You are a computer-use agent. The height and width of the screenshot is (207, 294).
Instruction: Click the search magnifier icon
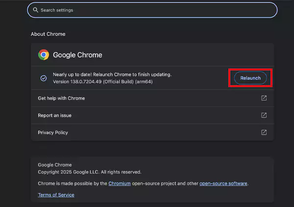(x=35, y=10)
